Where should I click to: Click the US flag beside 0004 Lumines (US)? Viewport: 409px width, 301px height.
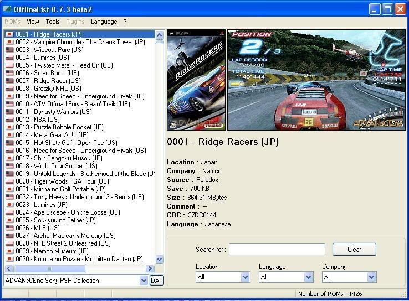pyautogui.click(x=9, y=58)
